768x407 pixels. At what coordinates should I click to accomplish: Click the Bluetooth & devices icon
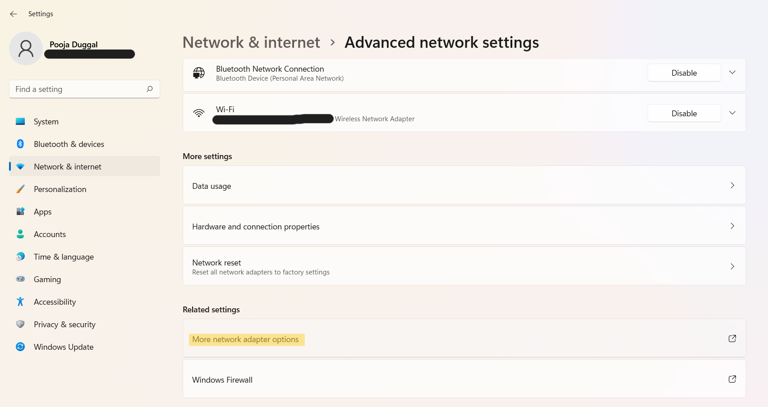coord(20,144)
